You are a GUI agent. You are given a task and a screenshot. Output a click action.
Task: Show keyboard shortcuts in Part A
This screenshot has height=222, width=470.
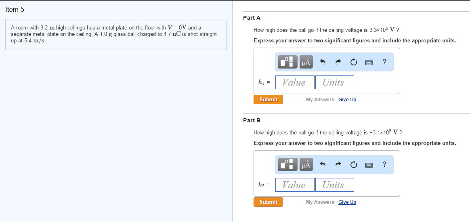369,62
